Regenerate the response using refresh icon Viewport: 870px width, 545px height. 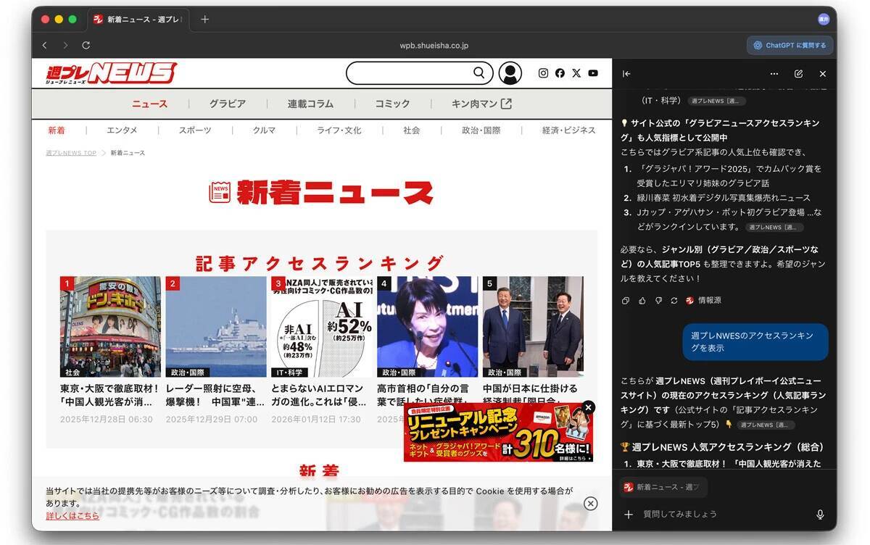[x=674, y=300]
